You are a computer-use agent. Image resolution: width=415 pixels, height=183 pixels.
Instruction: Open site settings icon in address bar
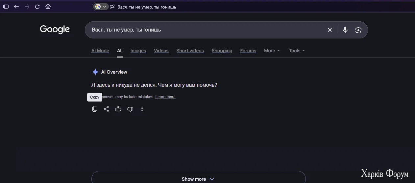pyautogui.click(x=112, y=7)
